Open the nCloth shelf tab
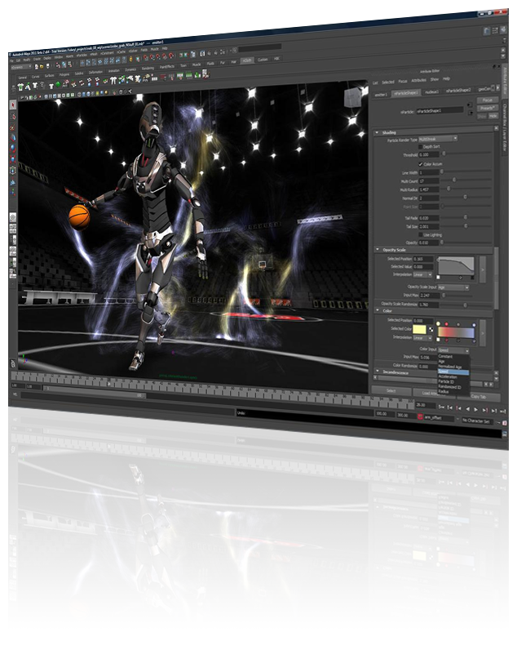 (247, 60)
